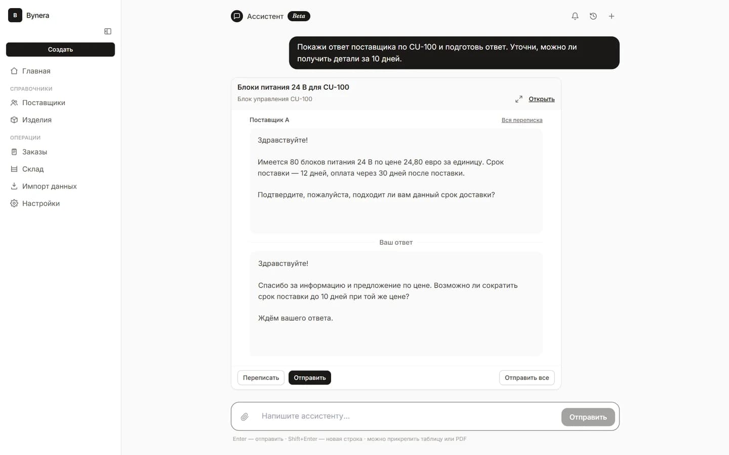Click Переписать to rewrite the reply
The image size is (729, 455).
tap(261, 378)
